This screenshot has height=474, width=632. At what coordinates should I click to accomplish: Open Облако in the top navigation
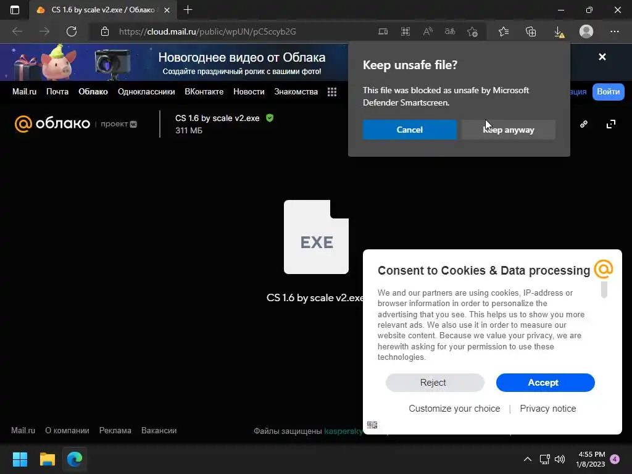(93, 91)
